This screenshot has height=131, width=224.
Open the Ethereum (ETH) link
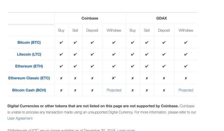[x=29, y=66]
